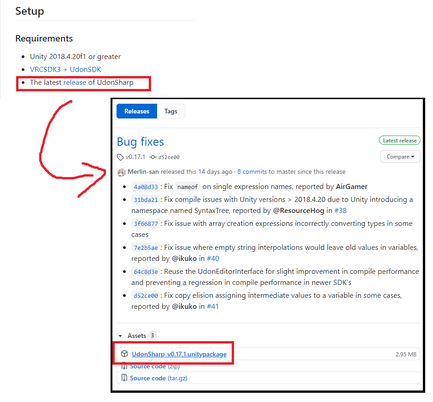Image resolution: width=433 pixels, height=402 pixels.
Task: Download UdonSharp_v0.17.1.unitypackage
Action: click(x=179, y=354)
